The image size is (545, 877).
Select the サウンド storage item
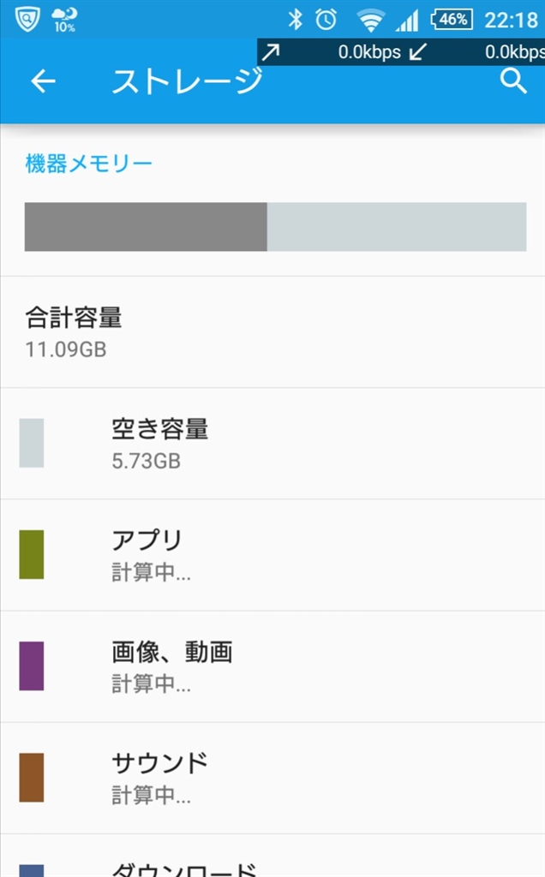click(x=159, y=778)
